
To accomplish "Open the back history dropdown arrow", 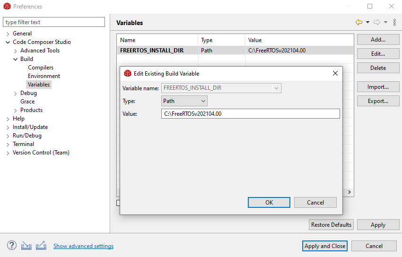I will 367,22.
